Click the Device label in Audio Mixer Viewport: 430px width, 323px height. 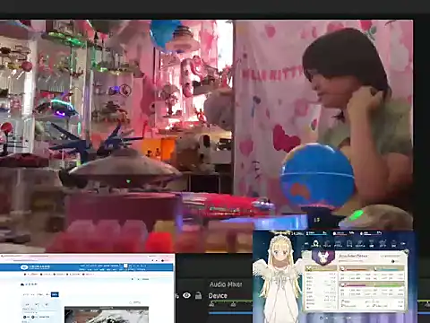point(218,296)
